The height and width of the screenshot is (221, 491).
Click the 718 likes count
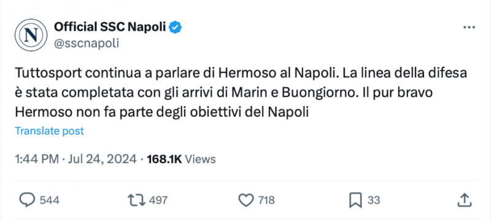click(265, 200)
